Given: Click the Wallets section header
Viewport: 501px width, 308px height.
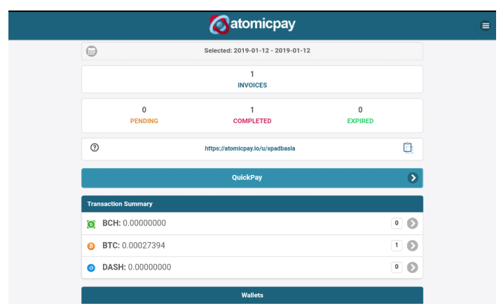Looking at the screenshot, I should pyautogui.click(x=252, y=295).
